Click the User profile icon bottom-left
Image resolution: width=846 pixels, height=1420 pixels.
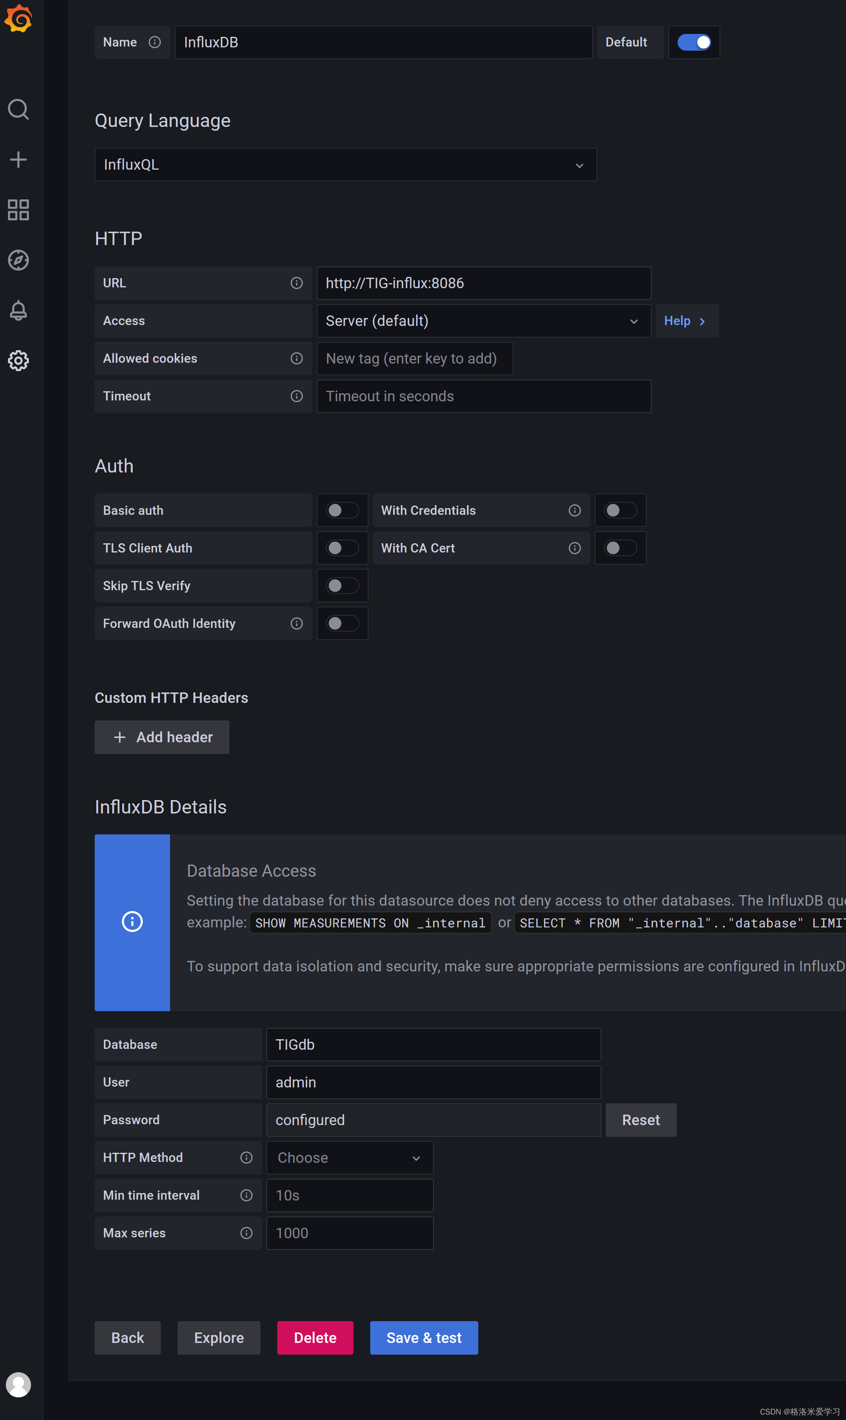point(19,1385)
